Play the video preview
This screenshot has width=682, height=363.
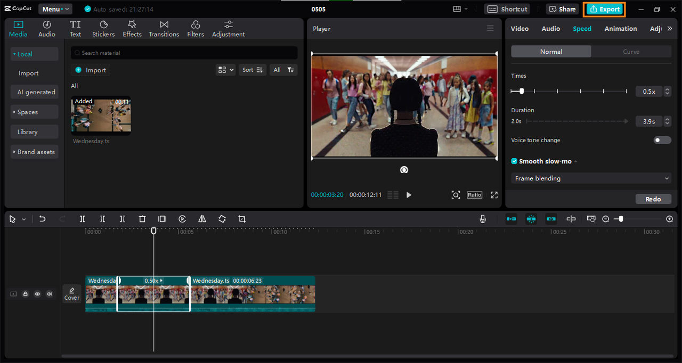(409, 195)
